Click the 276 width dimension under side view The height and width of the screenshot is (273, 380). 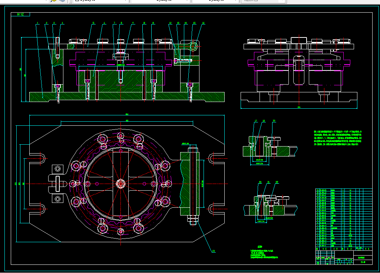[299, 107]
